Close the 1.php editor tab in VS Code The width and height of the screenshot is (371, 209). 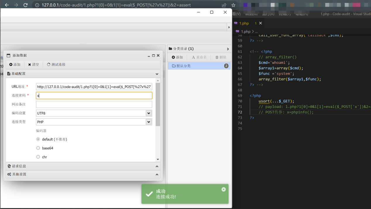(260, 23)
